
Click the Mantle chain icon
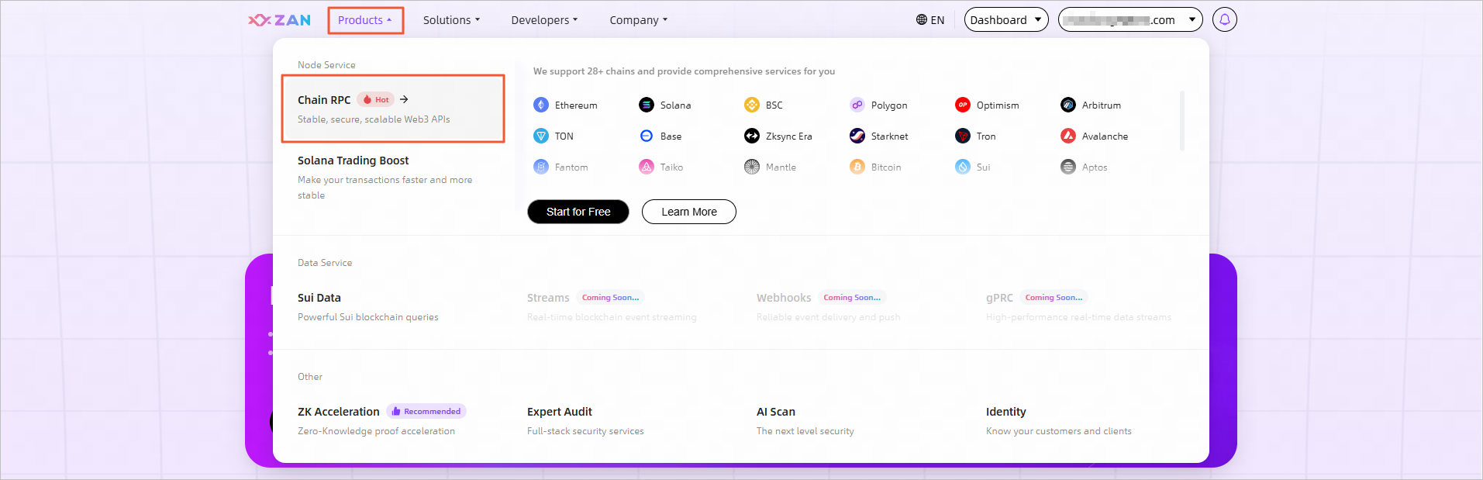click(752, 167)
